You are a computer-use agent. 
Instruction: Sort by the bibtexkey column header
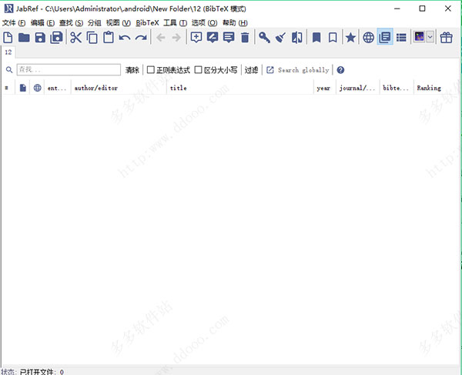(x=397, y=88)
